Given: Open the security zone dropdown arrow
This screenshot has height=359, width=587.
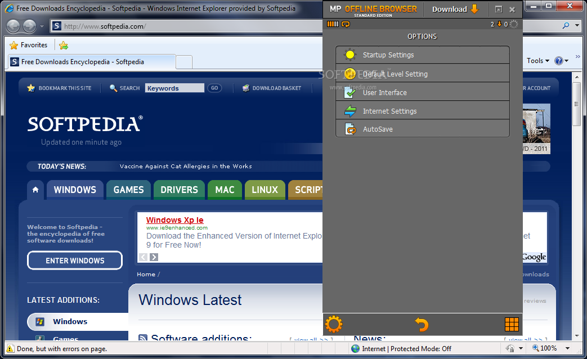Looking at the screenshot, I should [x=521, y=348].
